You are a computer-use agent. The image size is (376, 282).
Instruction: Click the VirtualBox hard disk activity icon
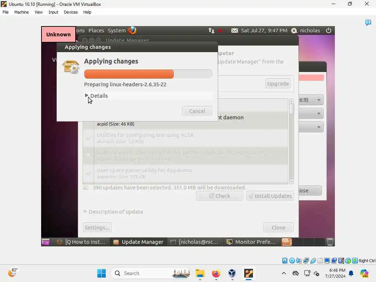click(x=285, y=261)
